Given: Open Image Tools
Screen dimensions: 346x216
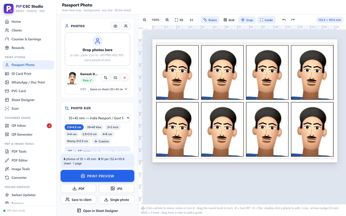Looking at the screenshot, I should tap(28, 169).
